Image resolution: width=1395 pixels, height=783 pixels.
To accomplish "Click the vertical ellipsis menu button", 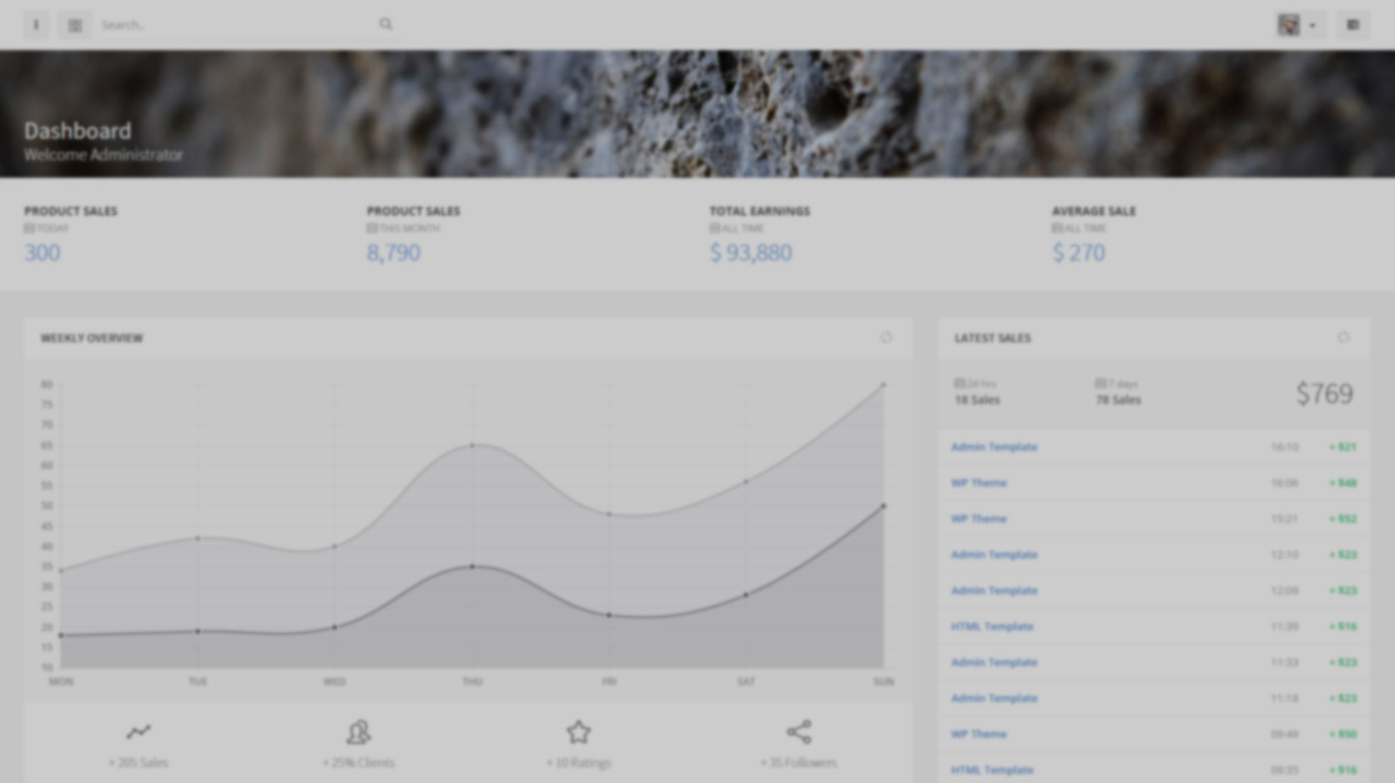I will tap(36, 25).
